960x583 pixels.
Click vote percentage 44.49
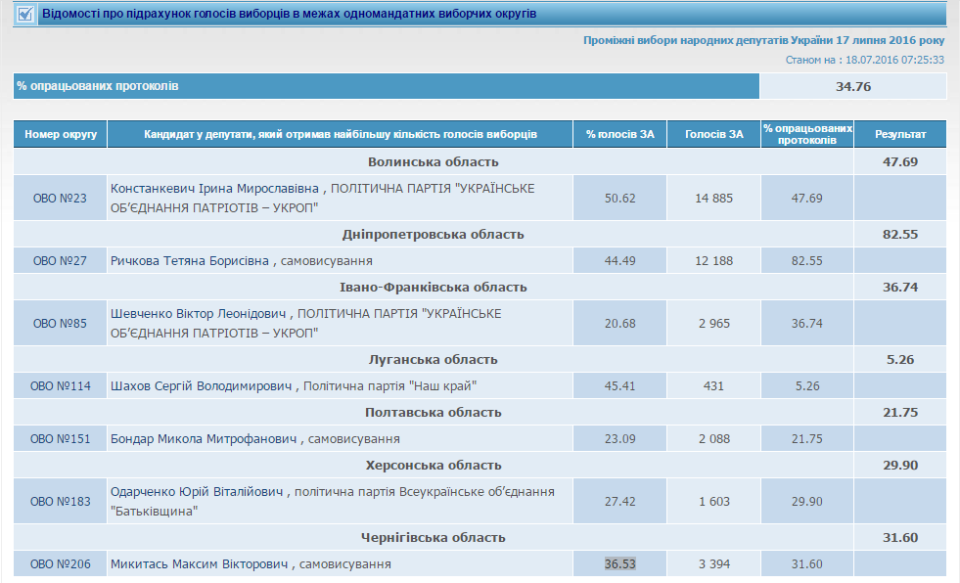pyautogui.click(x=620, y=260)
